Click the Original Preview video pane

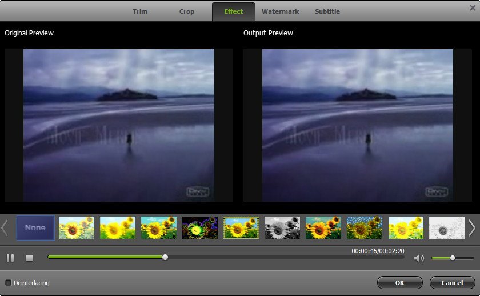click(119, 125)
